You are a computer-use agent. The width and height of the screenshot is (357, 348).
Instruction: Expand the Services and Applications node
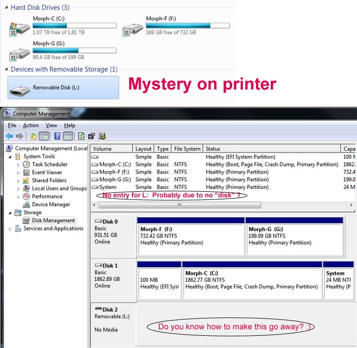point(11,229)
